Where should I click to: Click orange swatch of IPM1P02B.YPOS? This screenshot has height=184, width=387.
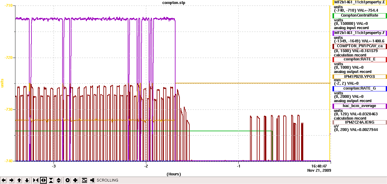click(x=334, y=77)
